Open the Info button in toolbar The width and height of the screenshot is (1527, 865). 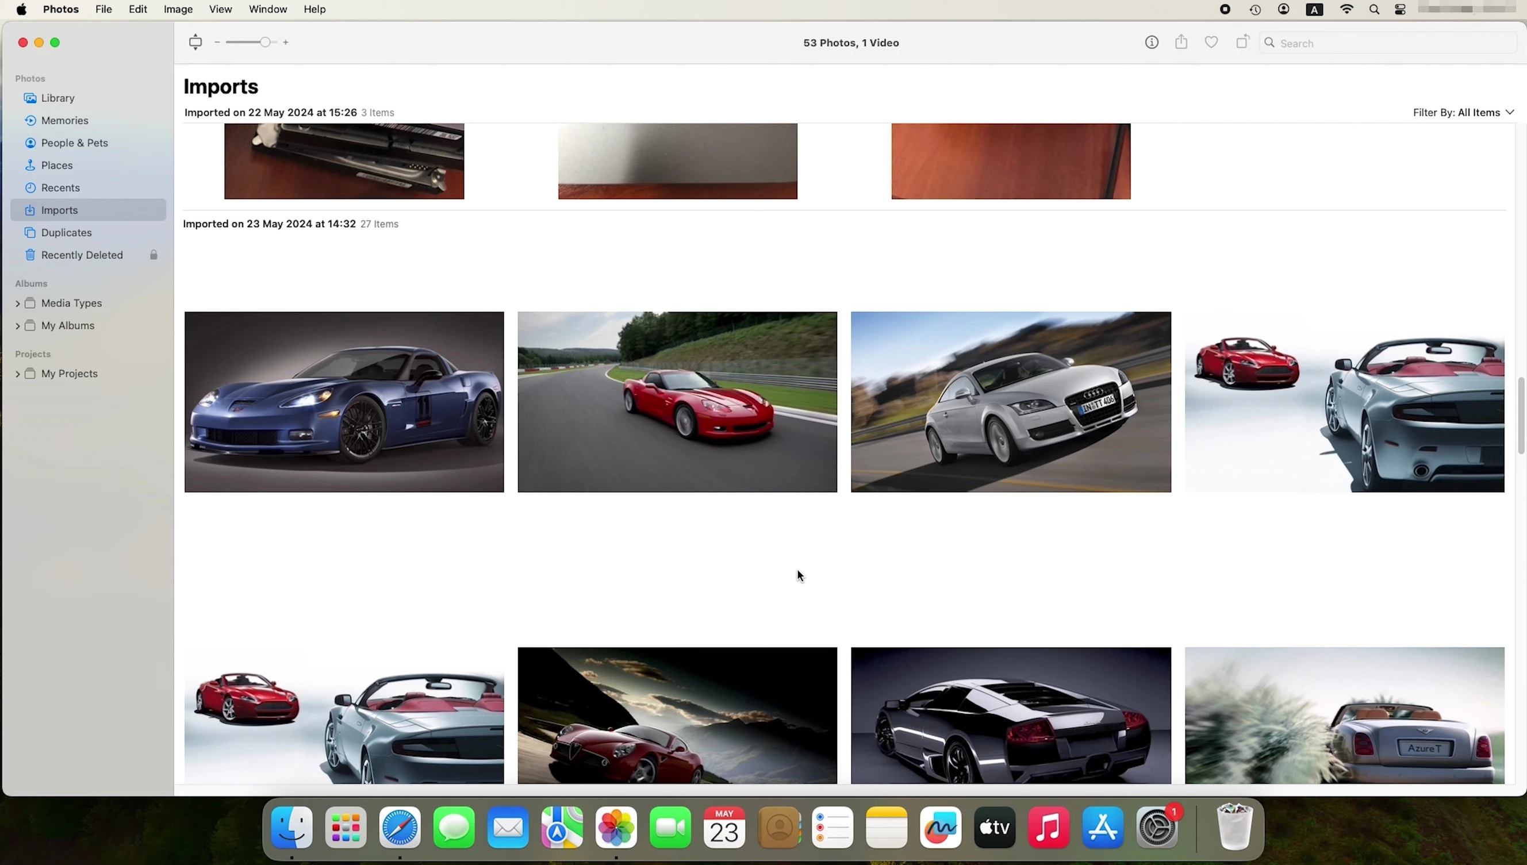point(1152,42)
